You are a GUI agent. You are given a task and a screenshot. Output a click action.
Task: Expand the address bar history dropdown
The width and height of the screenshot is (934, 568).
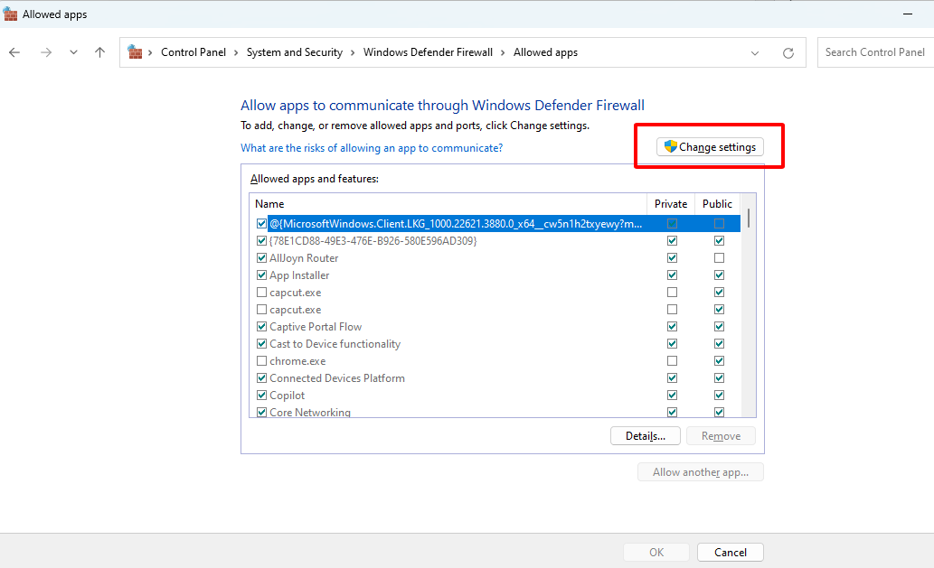(755, 53)
